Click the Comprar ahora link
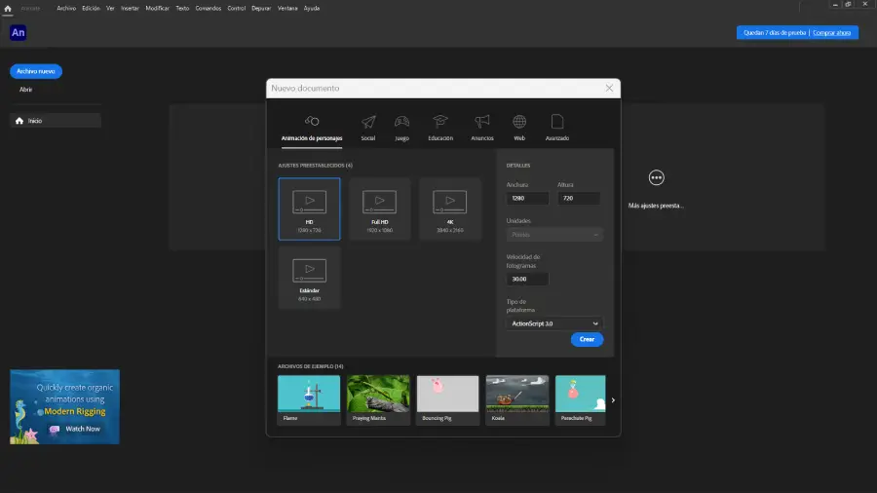The image size is (877, 493). click(831, 33)
